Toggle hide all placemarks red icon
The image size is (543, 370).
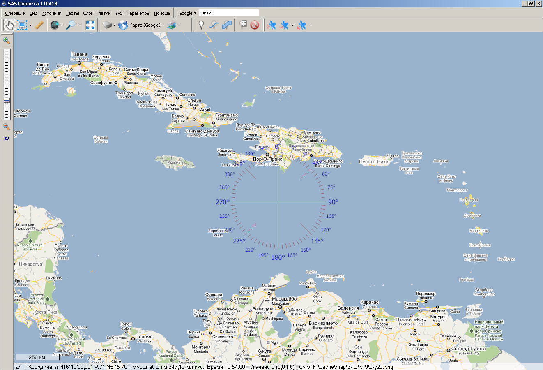point(255,25)
